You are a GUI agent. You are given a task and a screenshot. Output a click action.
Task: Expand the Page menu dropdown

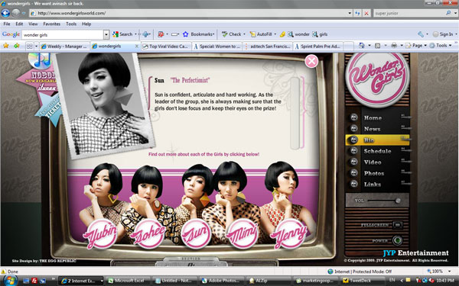pyautogui.click(x=425, y=46)
